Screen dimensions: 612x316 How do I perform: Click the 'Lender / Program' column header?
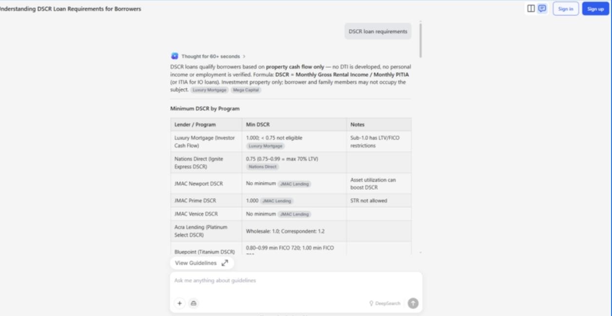click(x=206, y=124)
